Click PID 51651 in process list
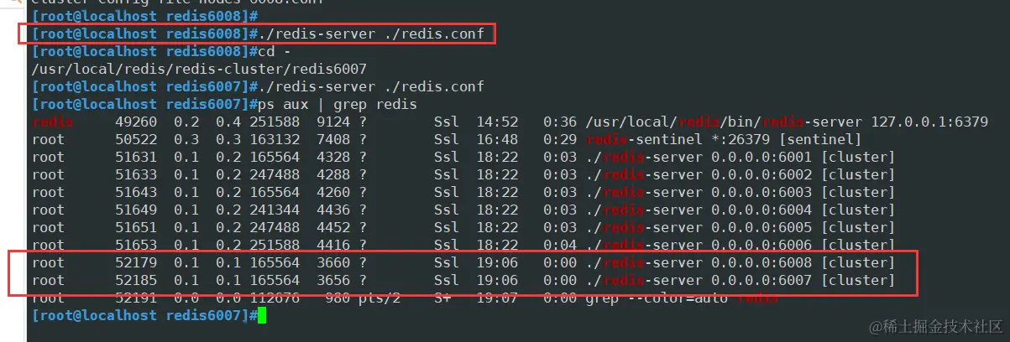The height and width of the screenshot is (342, 1010). click(x=136, y=228)
